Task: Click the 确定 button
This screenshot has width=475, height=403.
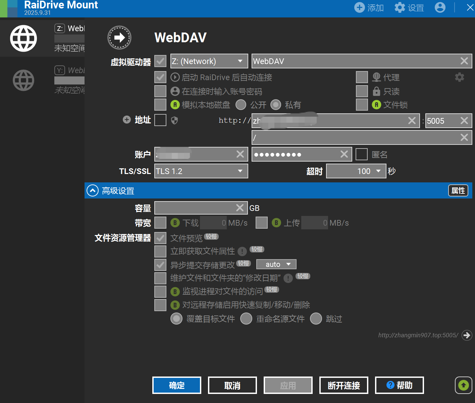Action: tap(177, 385)
